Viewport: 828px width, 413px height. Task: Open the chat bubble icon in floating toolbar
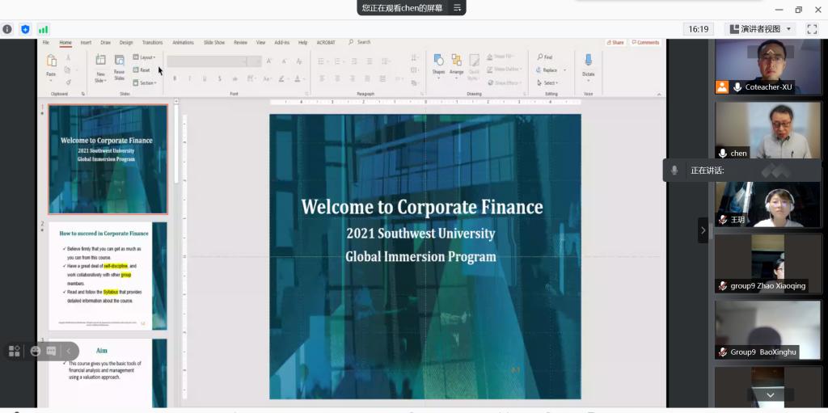point(51,351)
